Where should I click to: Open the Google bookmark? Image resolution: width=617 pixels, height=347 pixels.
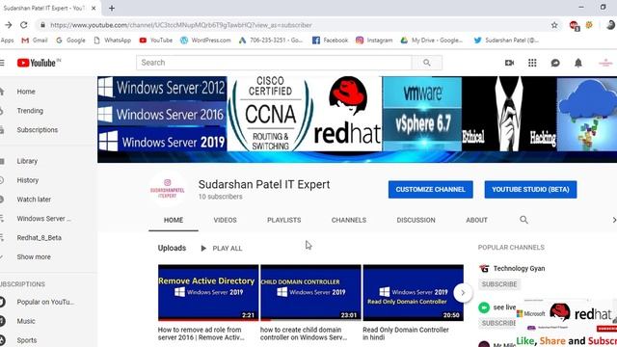coord(70,40)
